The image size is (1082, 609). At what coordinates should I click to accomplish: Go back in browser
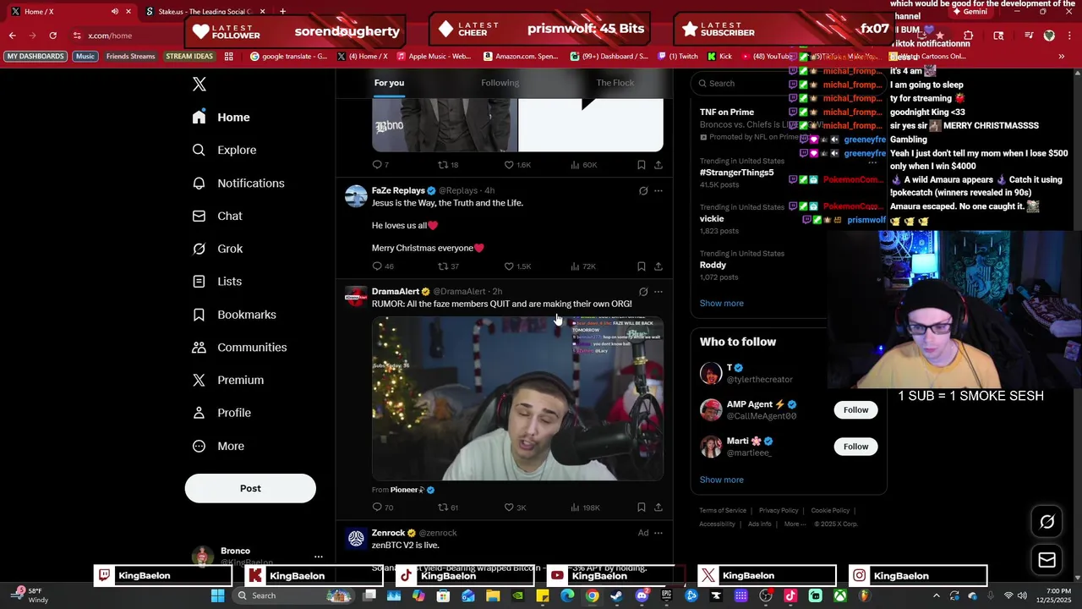pyautogui.click(x=13, y=36)
